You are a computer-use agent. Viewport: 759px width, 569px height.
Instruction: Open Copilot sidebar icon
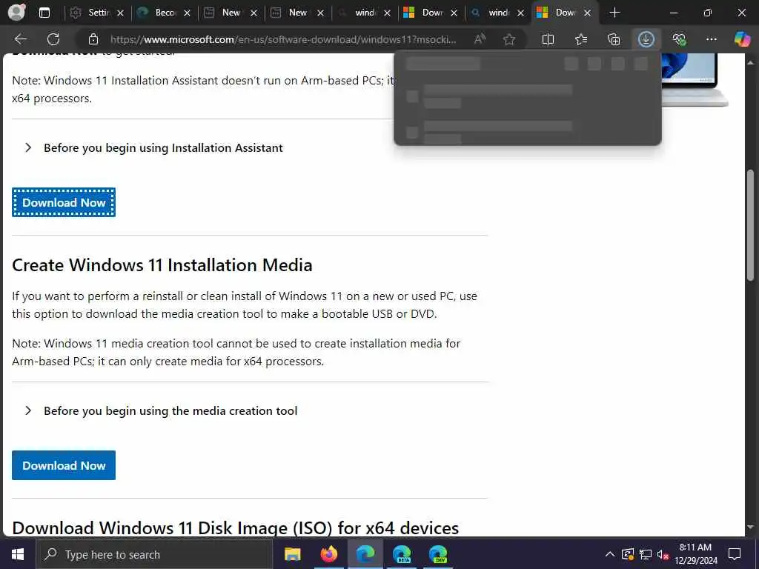click(742, 39)
